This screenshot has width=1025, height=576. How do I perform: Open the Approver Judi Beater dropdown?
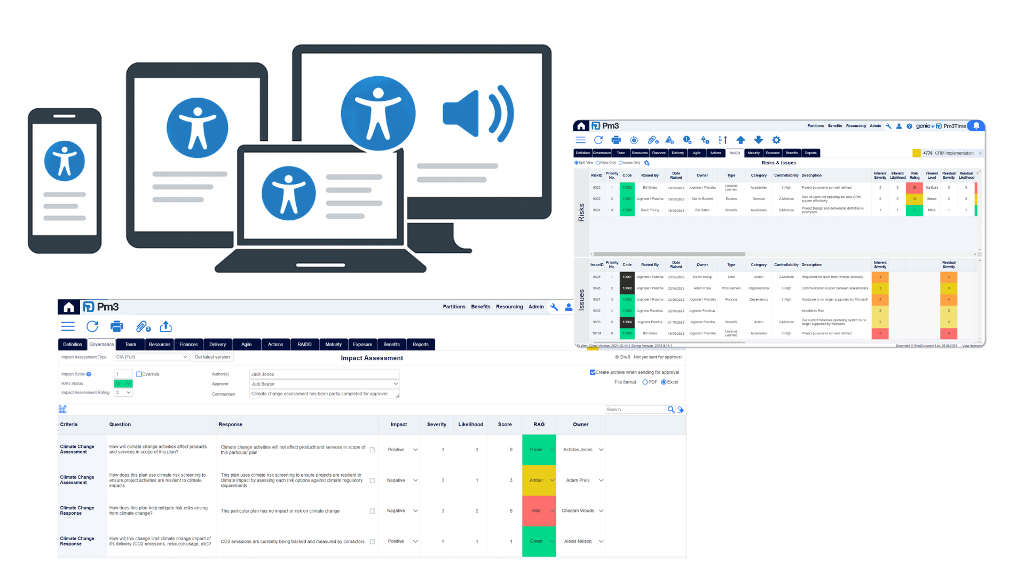[x=325, y=384]
